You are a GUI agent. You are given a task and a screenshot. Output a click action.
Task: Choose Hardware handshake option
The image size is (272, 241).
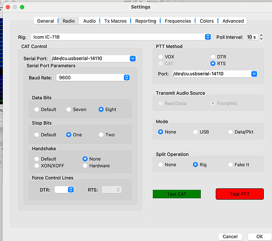click(x=96, y=166)
